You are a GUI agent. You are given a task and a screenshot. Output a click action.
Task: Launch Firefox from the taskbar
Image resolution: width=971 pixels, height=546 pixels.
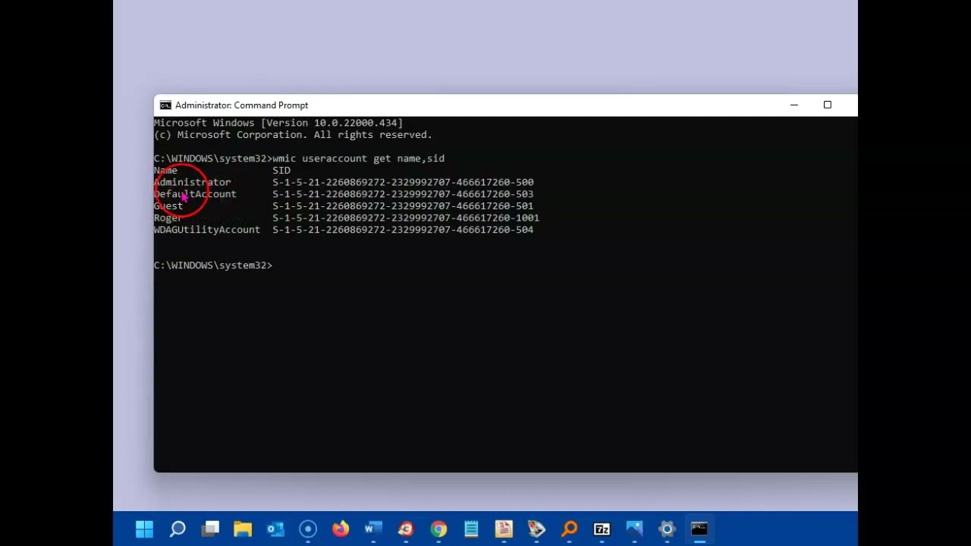point(341,529)
